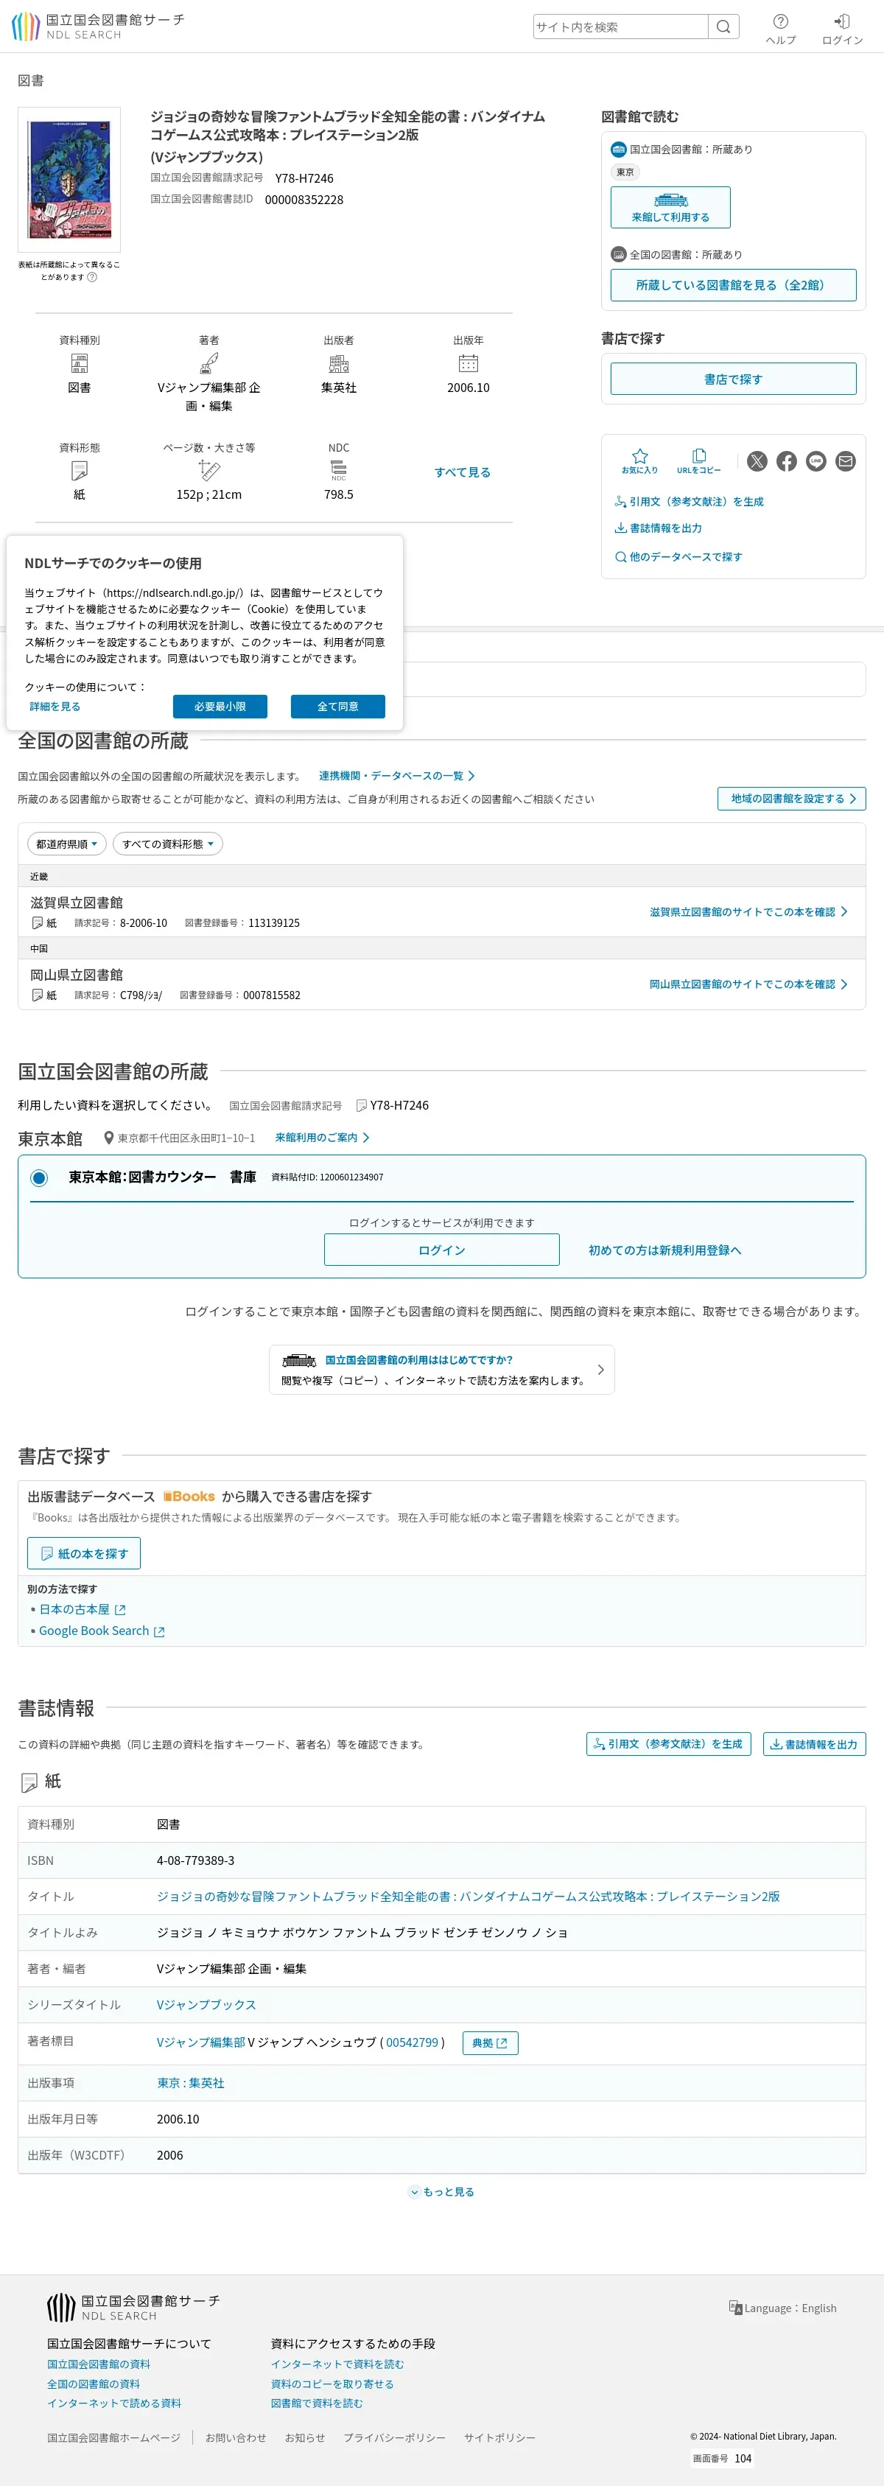Open 来館利用のご案内 link
Image resolution: width=884 pixels, height=2486 pixels.
[x=323, y=1138]
